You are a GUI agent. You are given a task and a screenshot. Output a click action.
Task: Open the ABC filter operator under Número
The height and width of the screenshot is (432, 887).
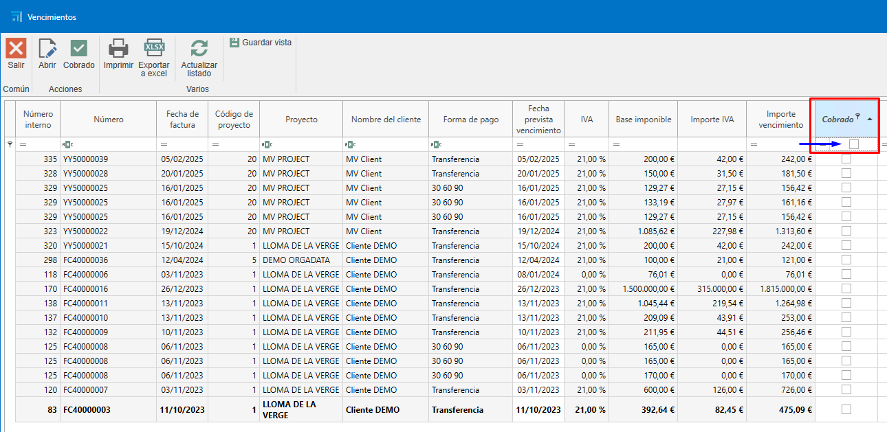tap(67, 144)
